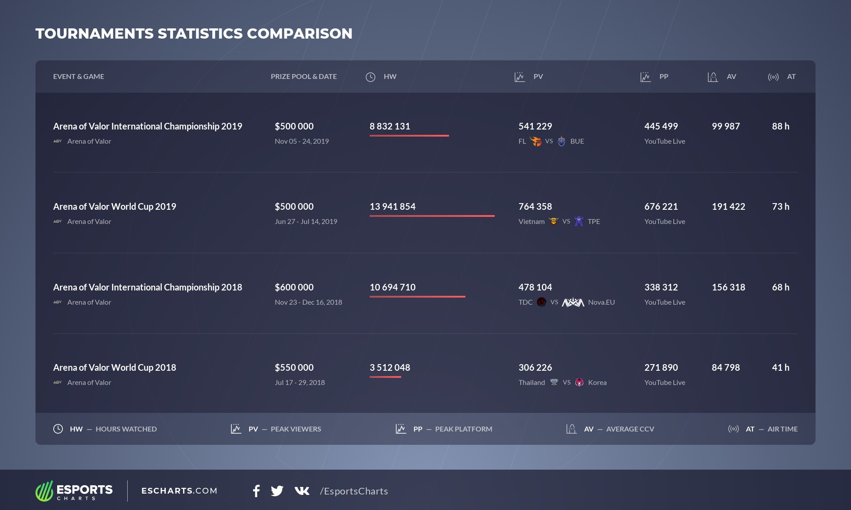Click the /EsportsCharts social handle
This screenshot has width=851, height=510.
354,491
